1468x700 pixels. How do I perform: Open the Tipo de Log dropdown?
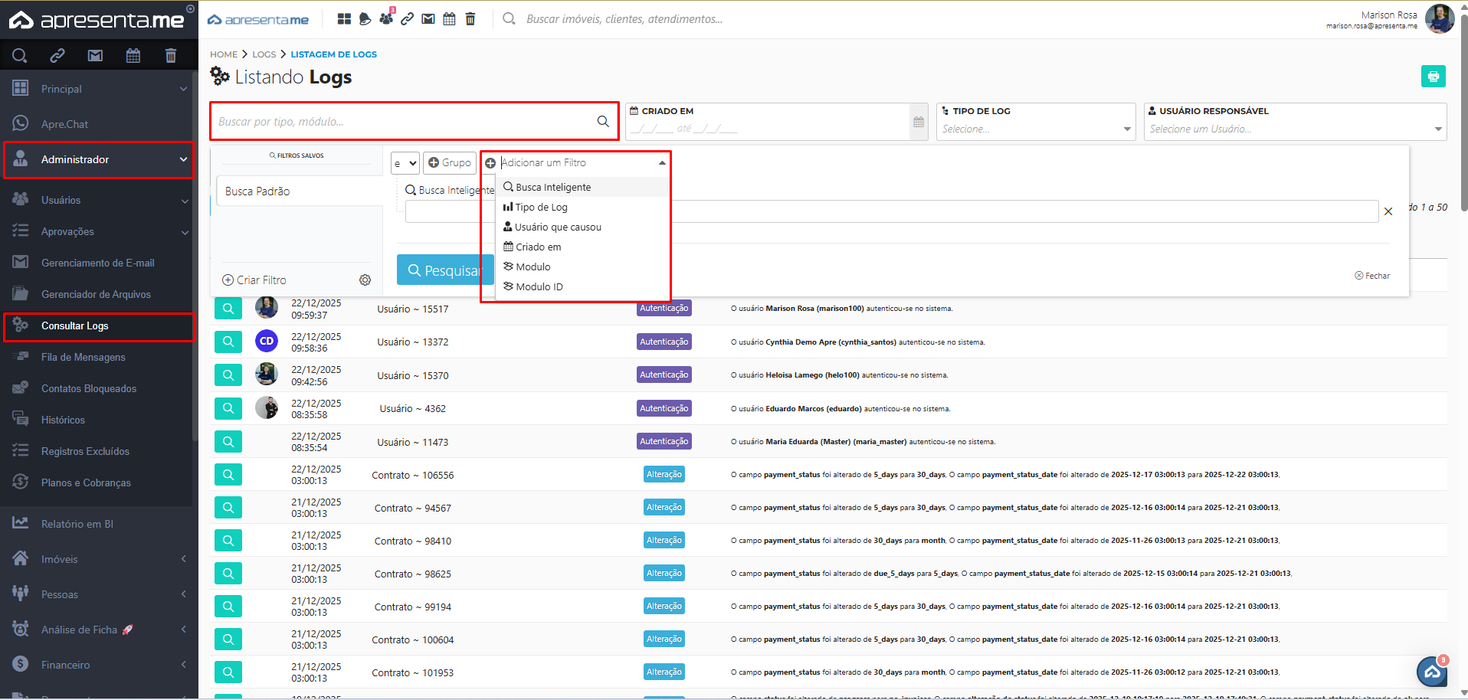1035,129
